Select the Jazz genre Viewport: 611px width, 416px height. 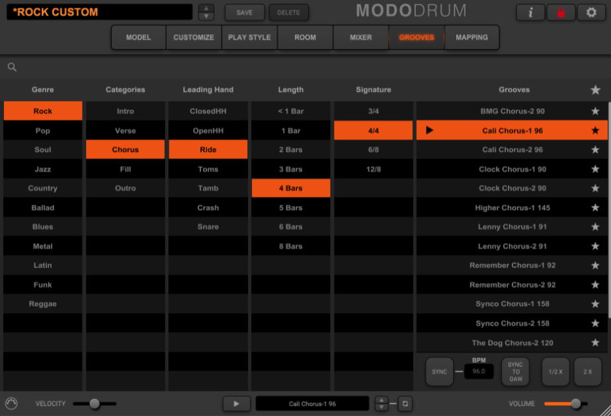click(x=43, y=169)
